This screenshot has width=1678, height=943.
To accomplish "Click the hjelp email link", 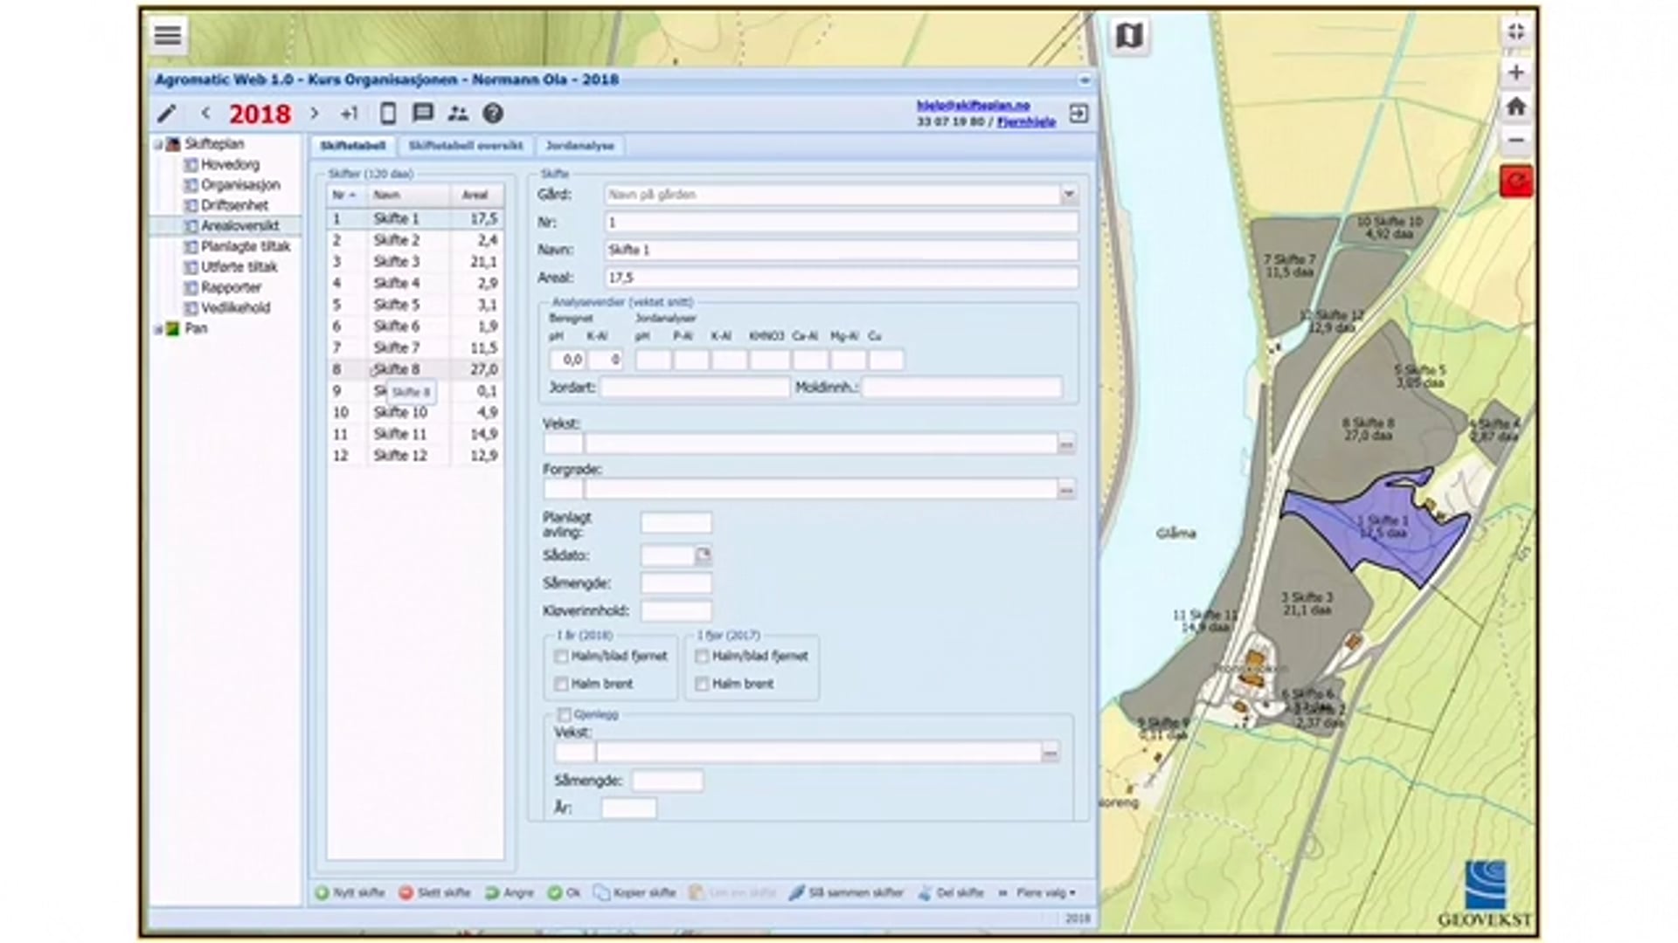I will 973,105.
